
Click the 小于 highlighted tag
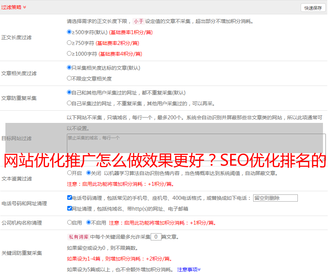pos(138,21)
